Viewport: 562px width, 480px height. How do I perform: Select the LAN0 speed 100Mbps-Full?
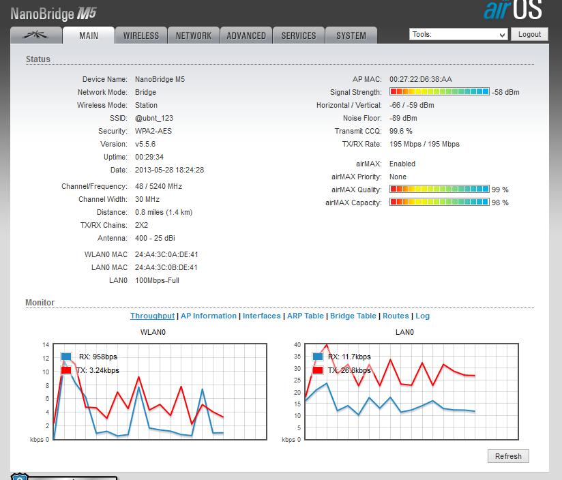tap(157, 280)
